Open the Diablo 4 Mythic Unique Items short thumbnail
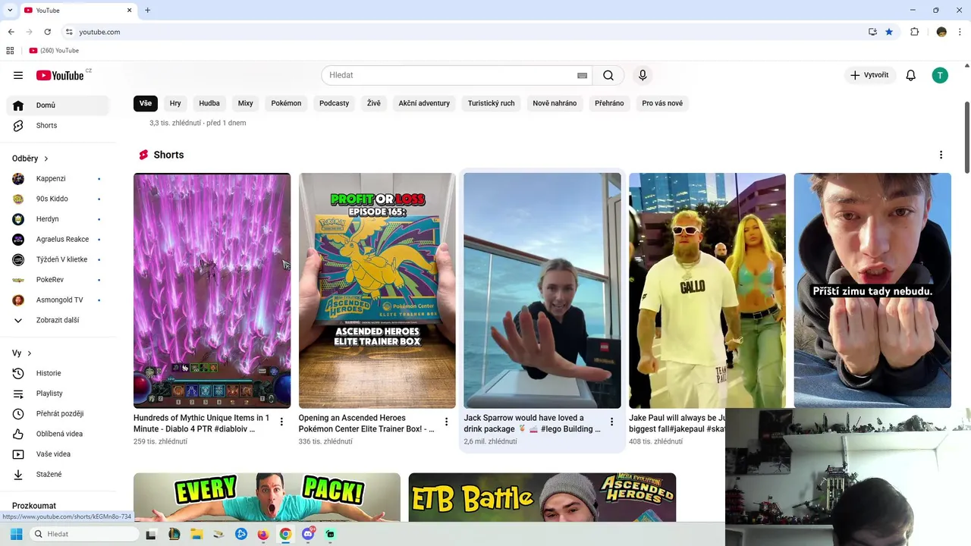971x546 pixels. (x=212, y=290)
